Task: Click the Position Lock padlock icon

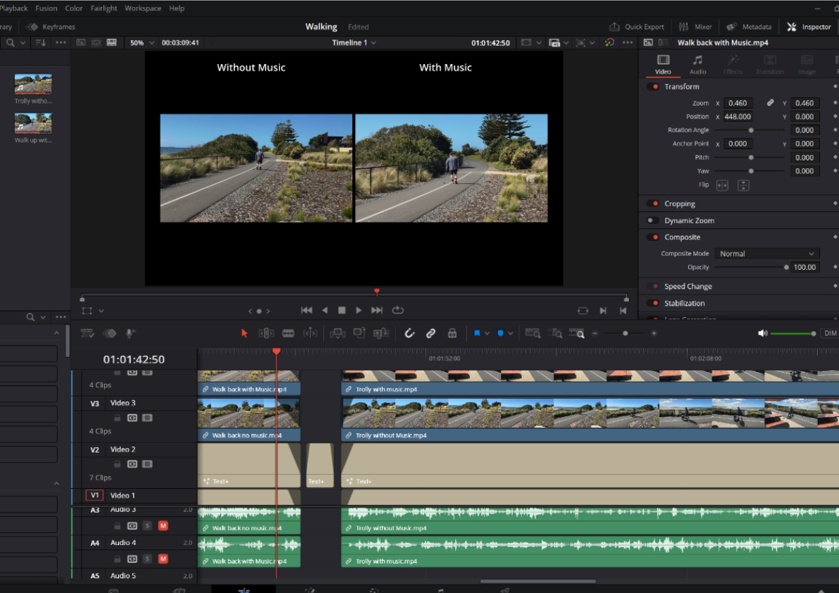Action: click(x=452, y=333)
